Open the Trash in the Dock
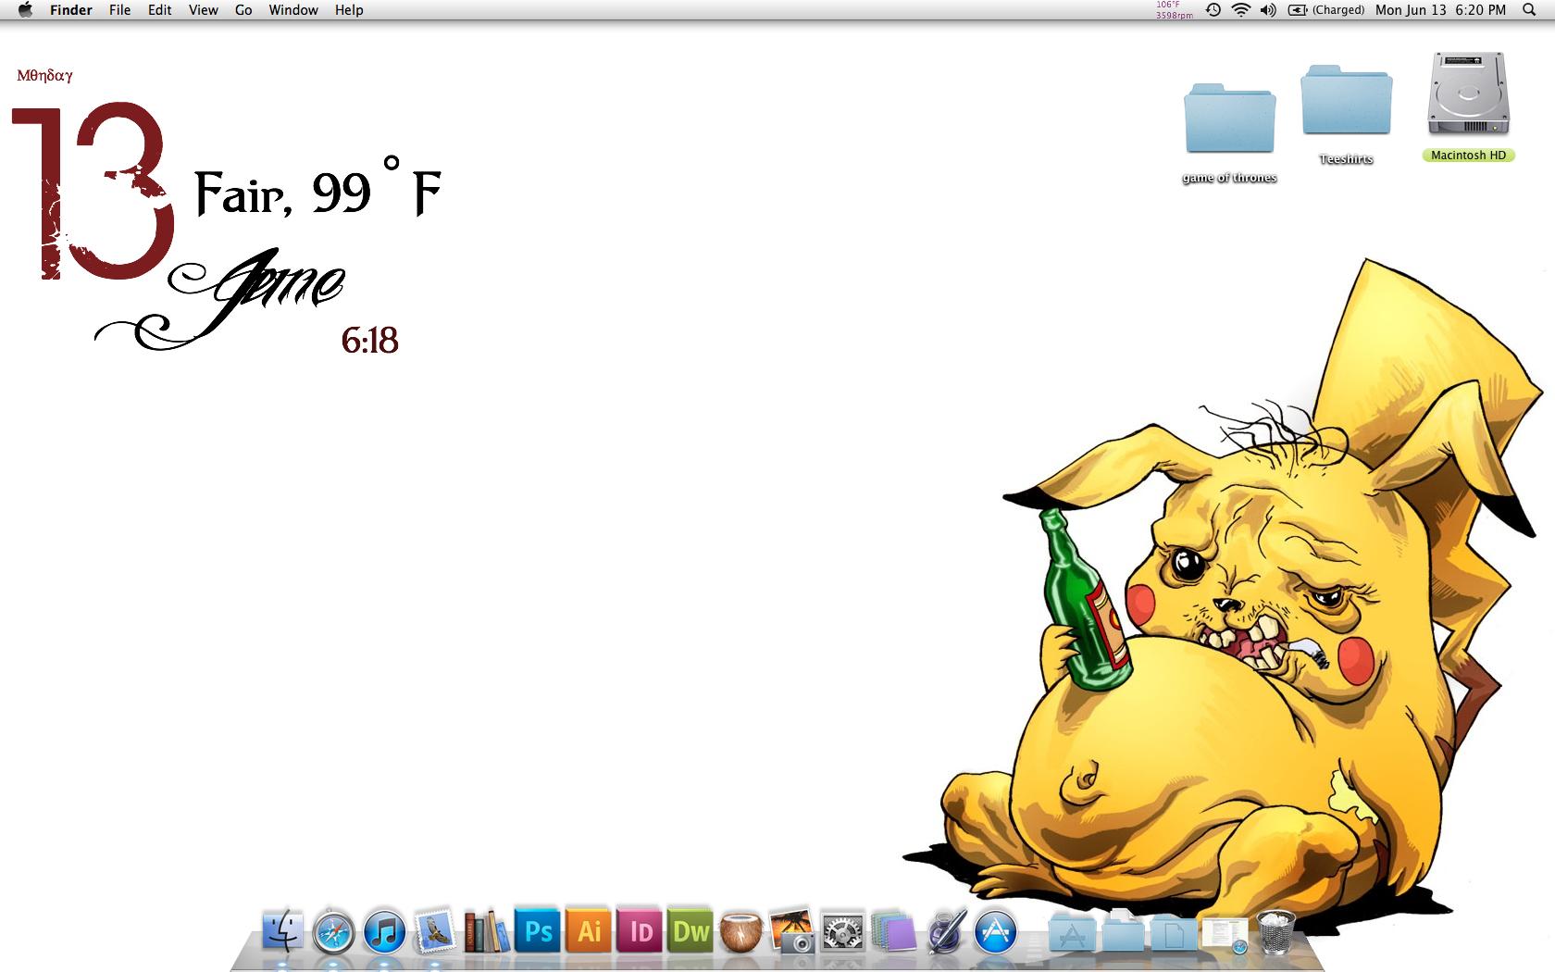Viewport: 1555px width, 972px height. 1275,931
